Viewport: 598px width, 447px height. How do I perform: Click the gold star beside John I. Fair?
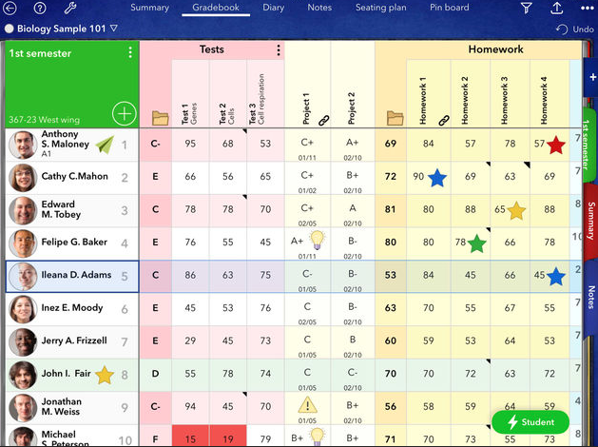coord(105,375)
